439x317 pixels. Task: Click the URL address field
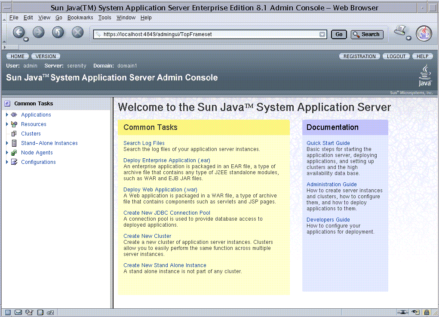pyautogui.click(x=206, y=34)
